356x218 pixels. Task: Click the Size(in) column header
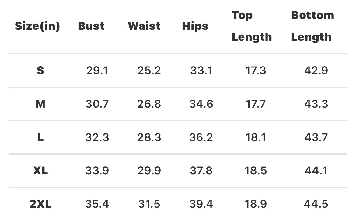[x=37, y=26]
